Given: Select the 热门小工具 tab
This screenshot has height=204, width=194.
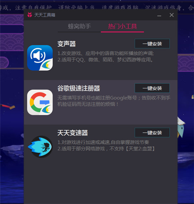Looking at the screenshot, I should point(122,26).
